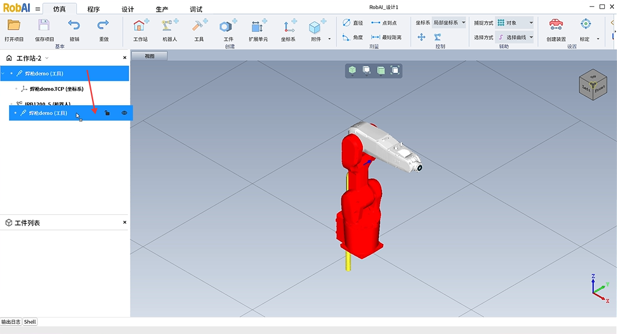Close the 工作站-2 panel
617x334 pixels.
pyautogui.click(x=125, y=58)
